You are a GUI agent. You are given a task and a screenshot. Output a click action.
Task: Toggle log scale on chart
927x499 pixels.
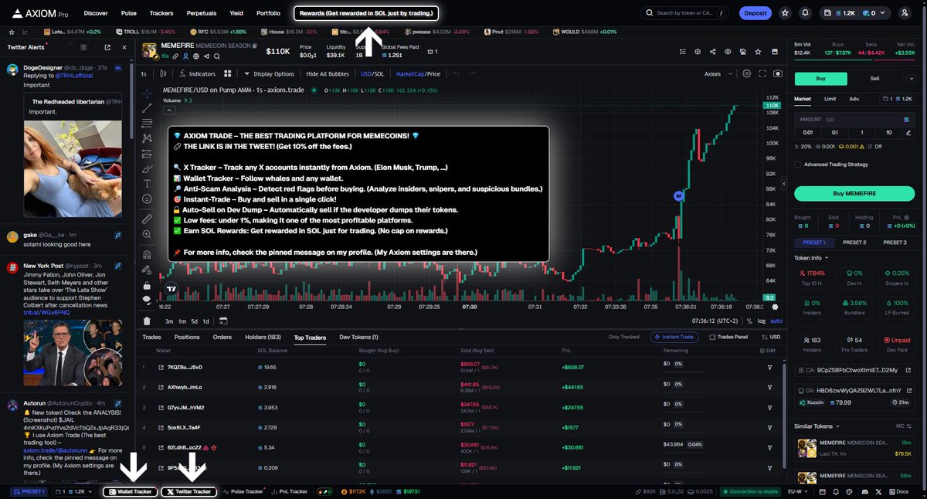[x=762, y=321]
